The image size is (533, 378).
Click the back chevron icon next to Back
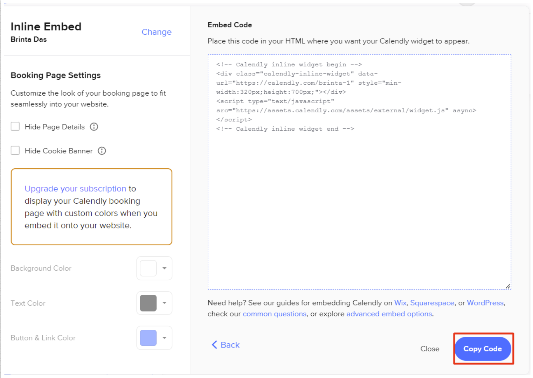tap(215, 345)
